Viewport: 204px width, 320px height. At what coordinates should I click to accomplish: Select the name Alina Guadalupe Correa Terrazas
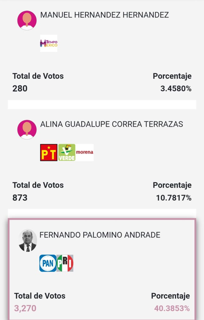coord(112,124)
